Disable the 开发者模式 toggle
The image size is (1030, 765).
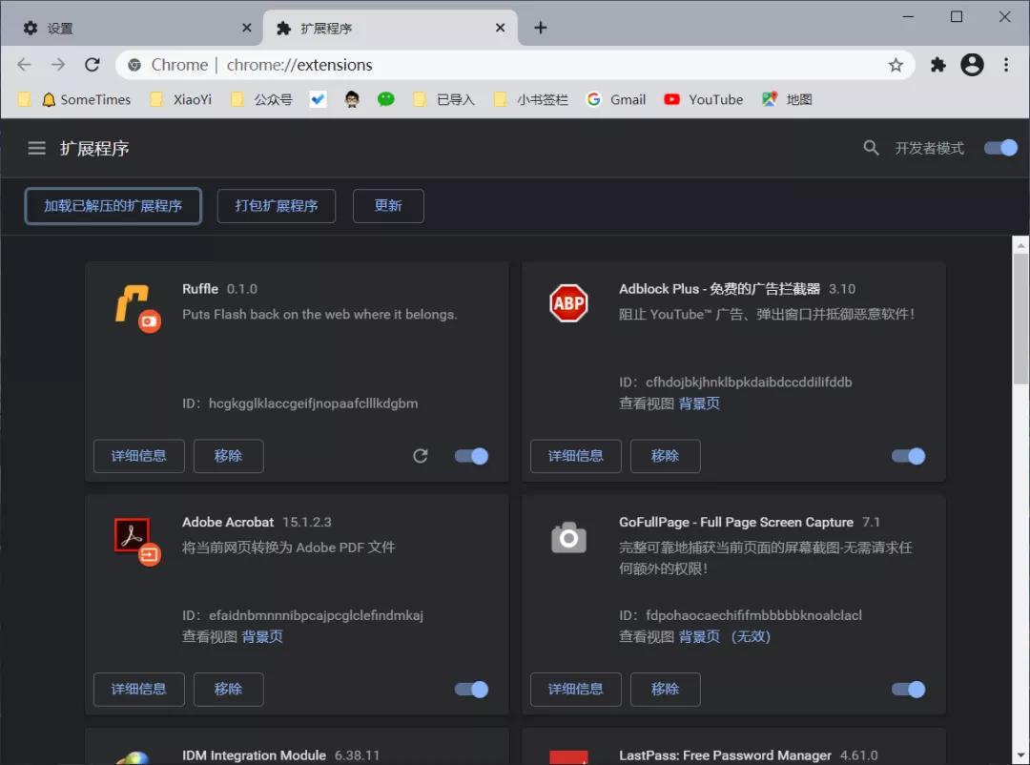coord(1000,148)
